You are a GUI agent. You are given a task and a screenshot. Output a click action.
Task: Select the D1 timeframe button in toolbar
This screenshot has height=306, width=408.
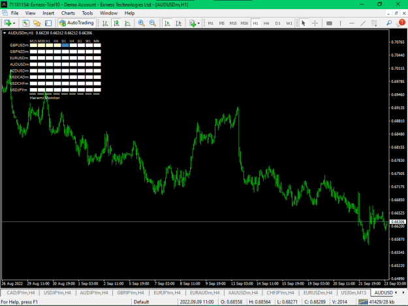(x=278, y=23)
